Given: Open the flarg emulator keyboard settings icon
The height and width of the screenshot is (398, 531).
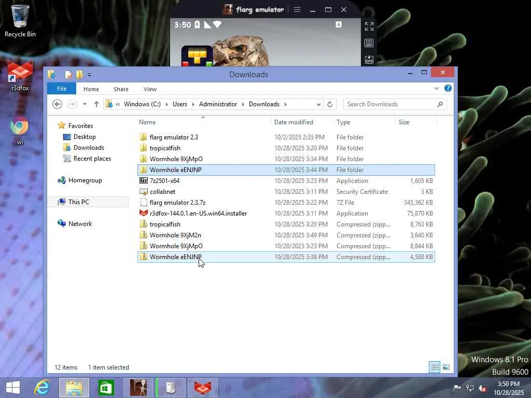Looking at the screenshot, I should (x=369, y=43).
